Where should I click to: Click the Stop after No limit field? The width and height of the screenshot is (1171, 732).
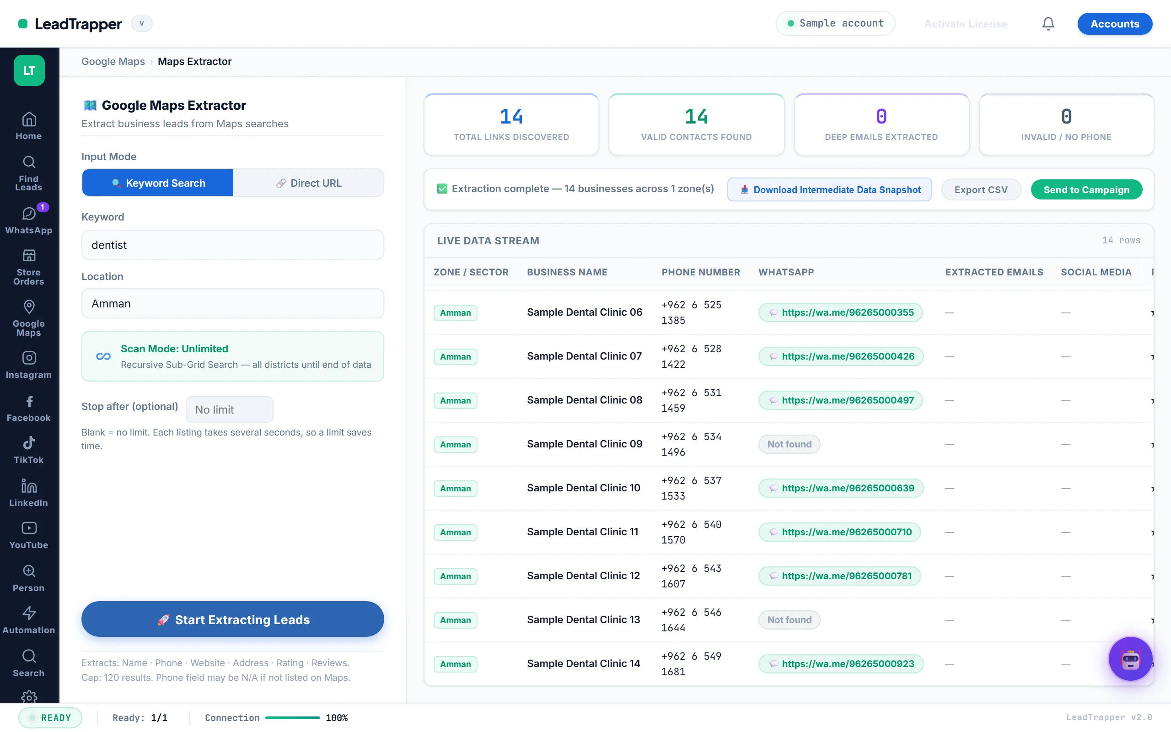coord(229,409)
